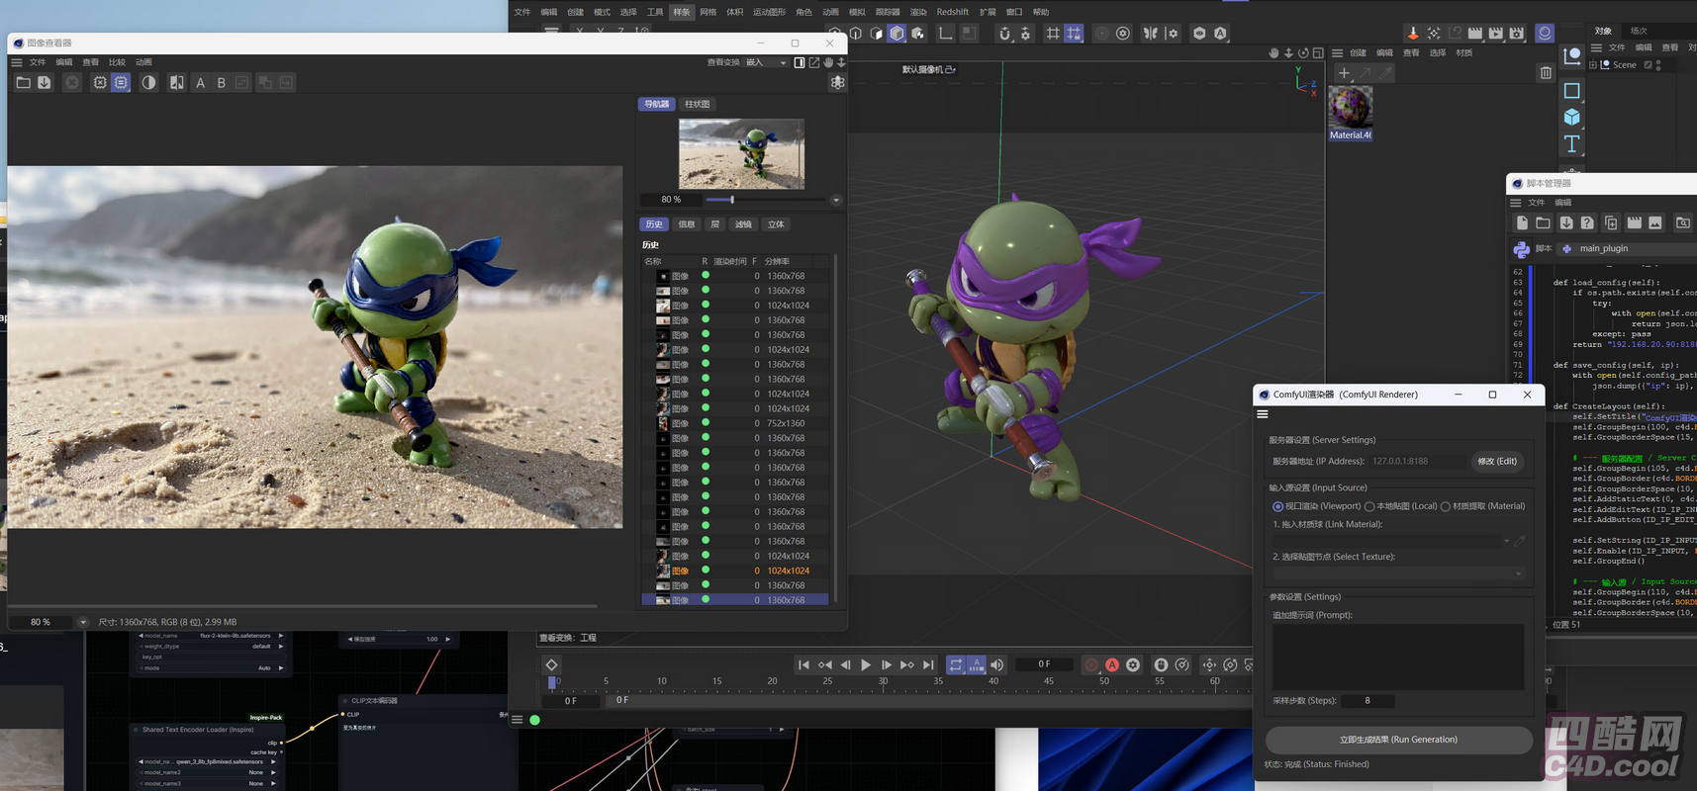Click the cube primitive icon in sidebar
Screen dimensions: 1697x791
1571,117
